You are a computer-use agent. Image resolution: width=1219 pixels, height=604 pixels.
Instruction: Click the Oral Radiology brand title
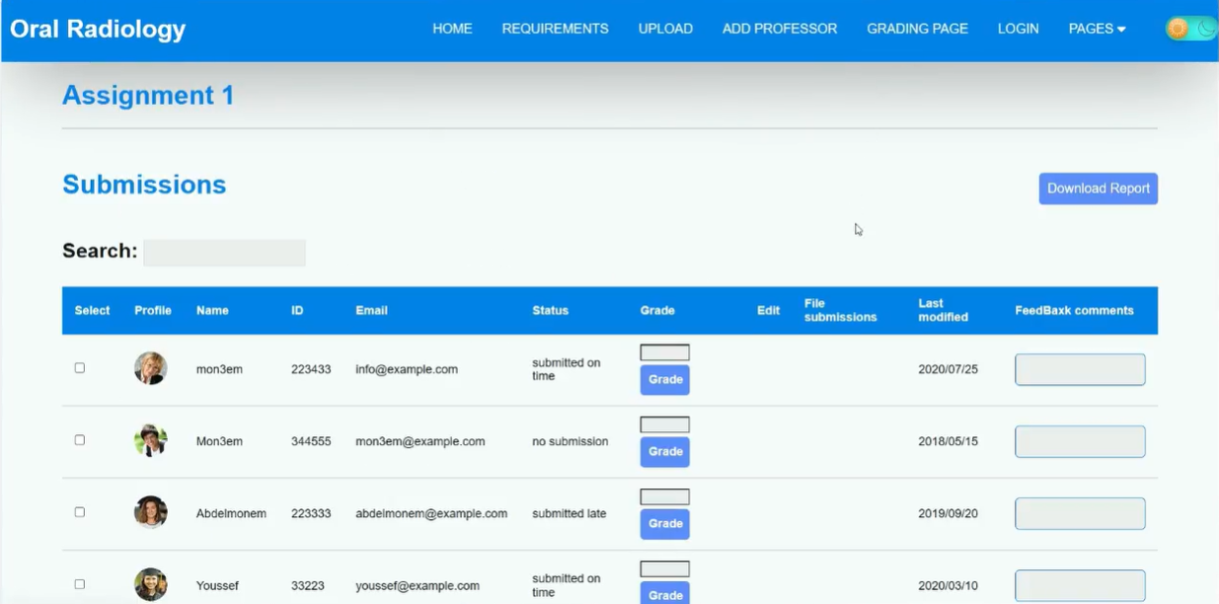[x=98, y=29]
